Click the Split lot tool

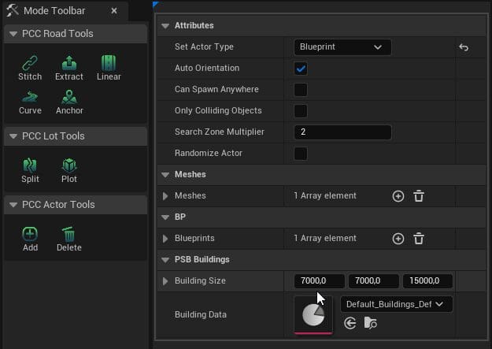(x=30, y=169)
